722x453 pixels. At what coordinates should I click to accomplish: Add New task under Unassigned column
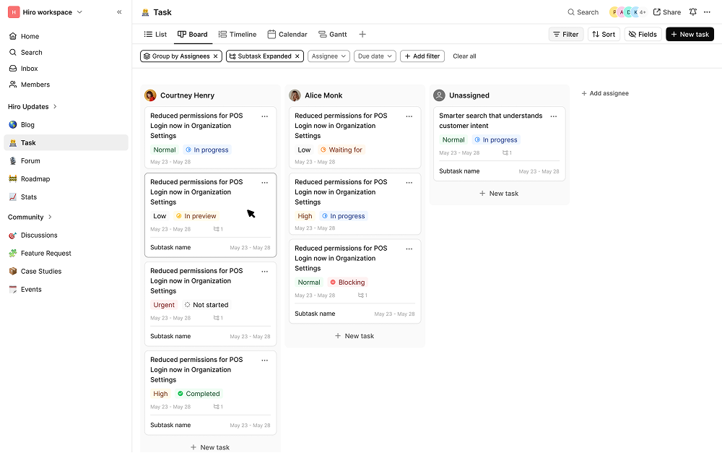coord(499,194)
